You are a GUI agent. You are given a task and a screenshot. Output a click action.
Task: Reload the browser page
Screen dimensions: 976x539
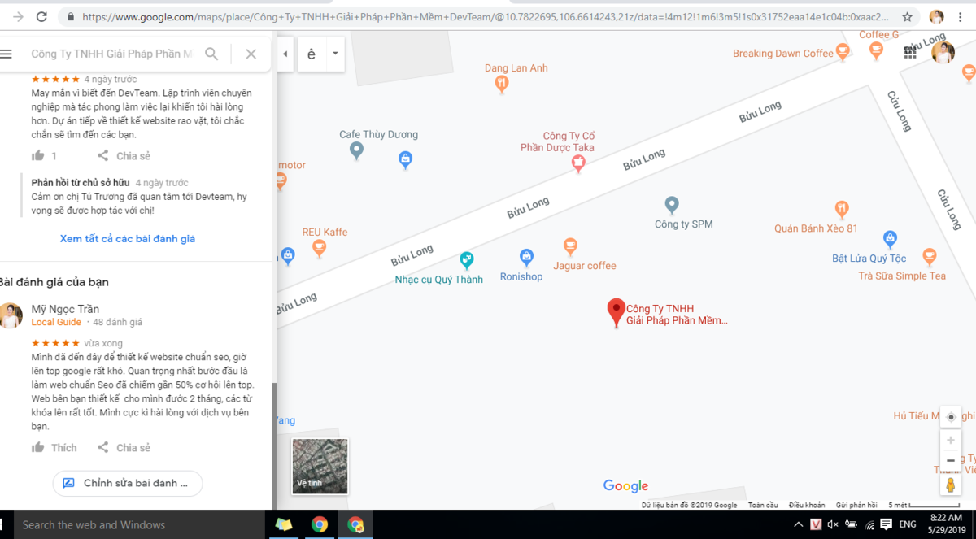tap(41, 16)
